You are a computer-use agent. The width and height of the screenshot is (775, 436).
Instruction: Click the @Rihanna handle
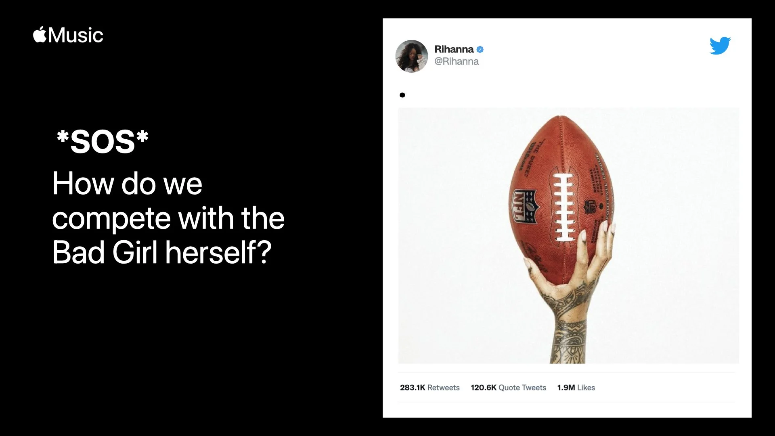click(457, 61)
